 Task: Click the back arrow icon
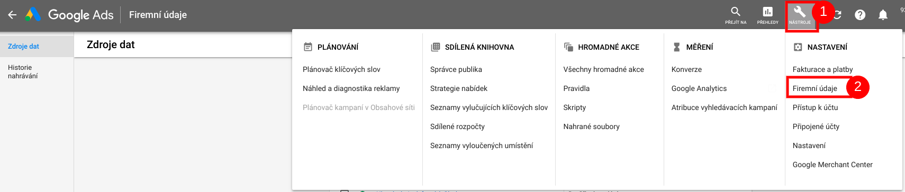[x=12, y=15]
